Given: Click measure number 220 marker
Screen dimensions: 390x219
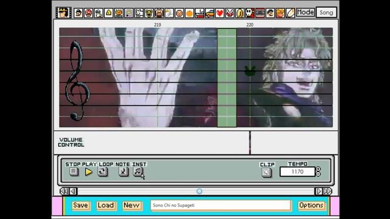Looking at the screenshot, I should tap(250, 25).
